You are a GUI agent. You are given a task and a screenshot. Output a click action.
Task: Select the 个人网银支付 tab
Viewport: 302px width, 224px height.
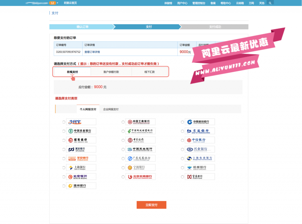tap(88, 109)
